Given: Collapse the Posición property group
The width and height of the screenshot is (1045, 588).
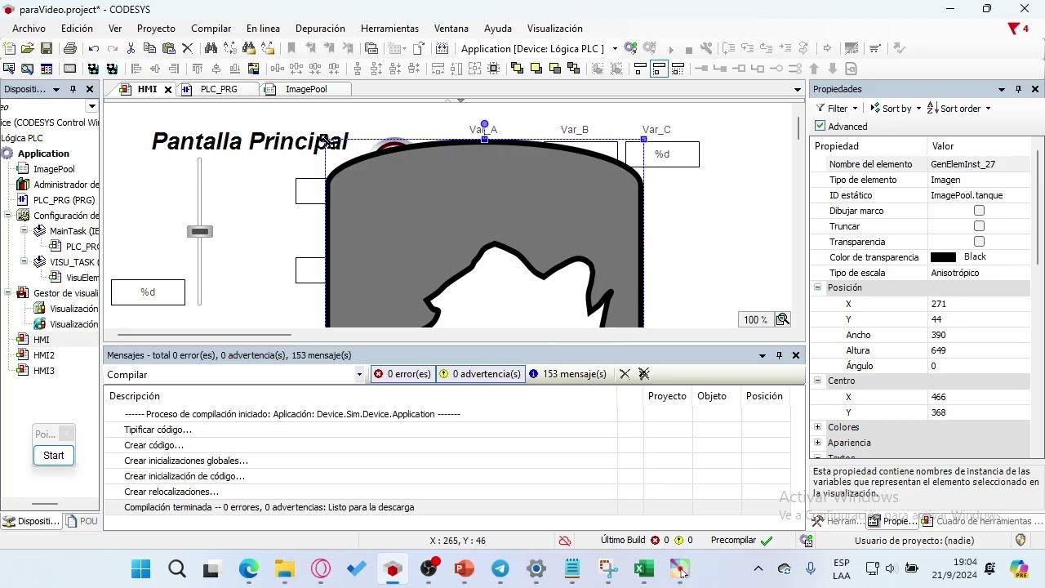Looking at the screenshot, I should [x=817, y=287].
